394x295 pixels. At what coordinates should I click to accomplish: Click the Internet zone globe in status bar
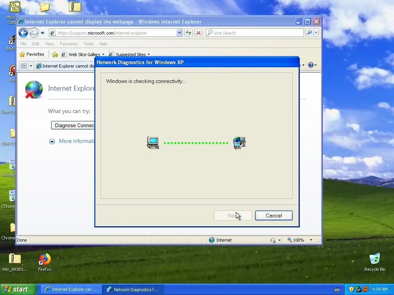tap(212, 240)
